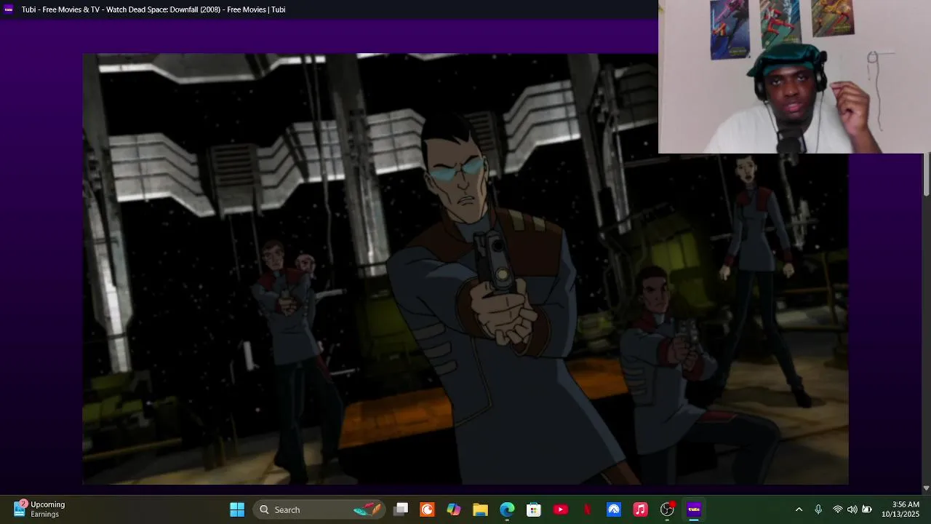Switch to OBS Studio in taskbar
The height and width of the screenshot is (524, 931).
667,509
